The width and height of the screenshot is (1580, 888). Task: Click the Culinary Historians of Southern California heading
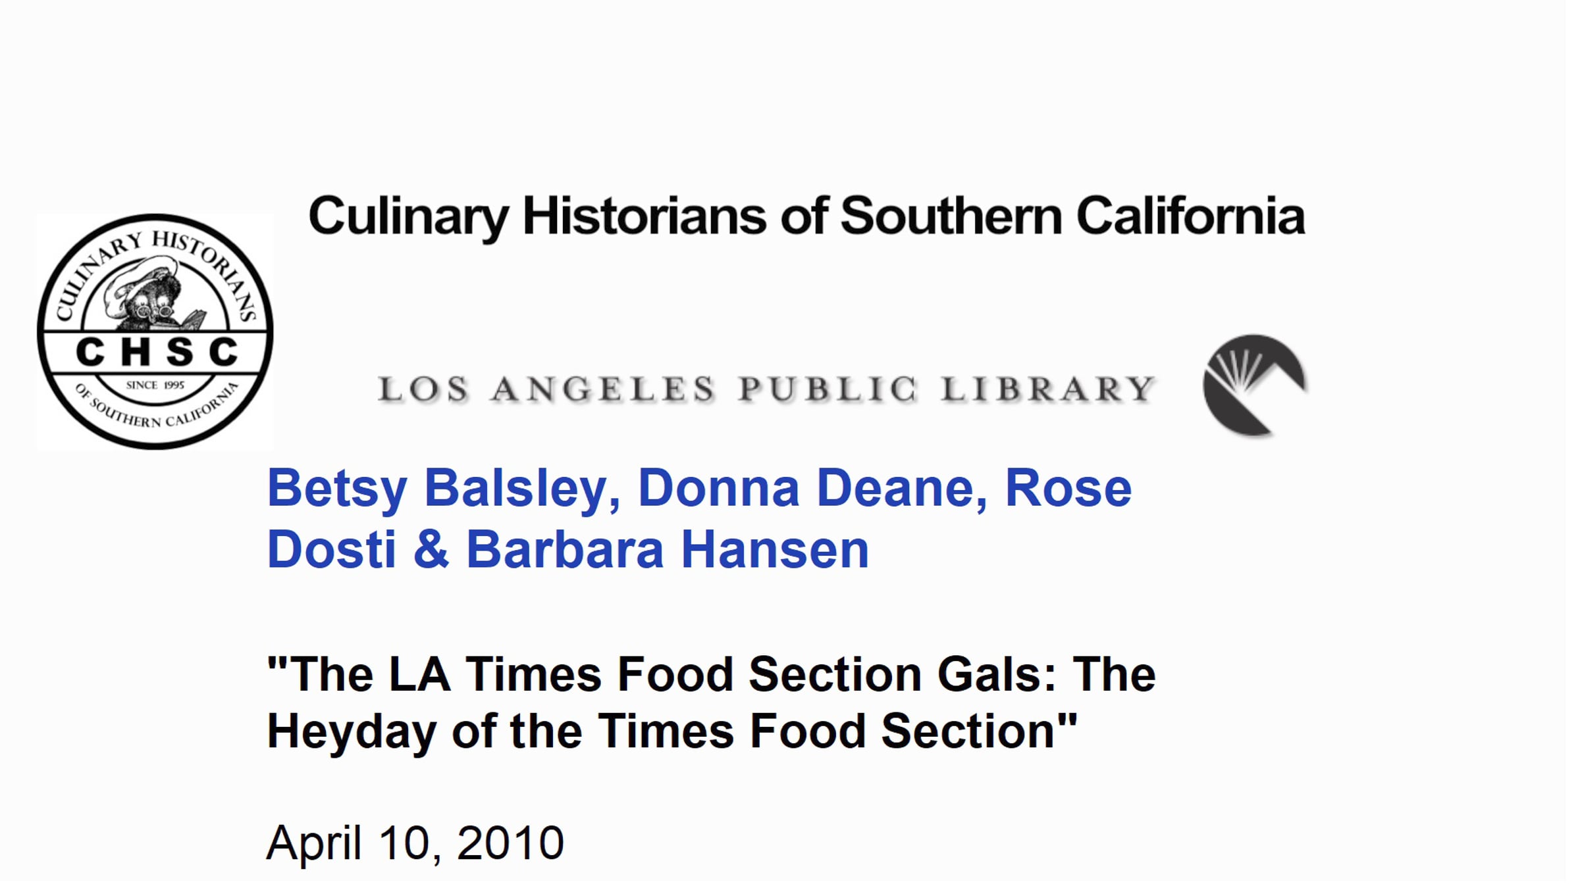(806, 216)
